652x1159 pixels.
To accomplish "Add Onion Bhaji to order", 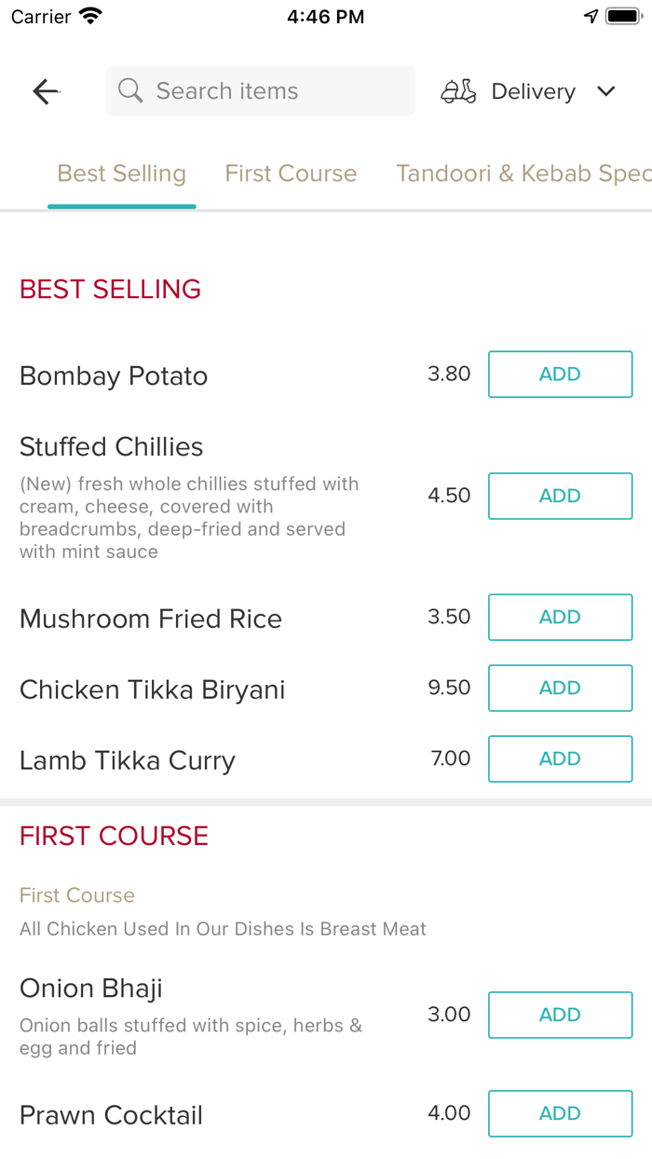I will pyautogui.click(x=560, y=1015).
